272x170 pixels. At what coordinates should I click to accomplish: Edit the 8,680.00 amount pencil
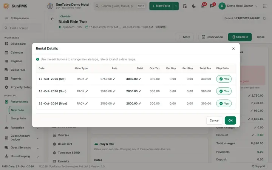tap(249, 119)
